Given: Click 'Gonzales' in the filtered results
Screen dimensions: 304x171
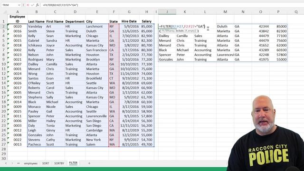Looking at the screenshot, I should (167, 59).
